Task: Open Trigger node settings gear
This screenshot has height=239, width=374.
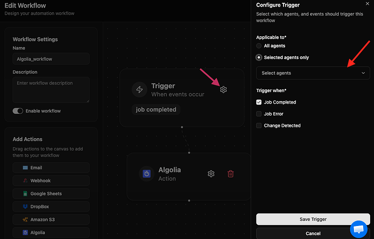Action: point(223,89)
